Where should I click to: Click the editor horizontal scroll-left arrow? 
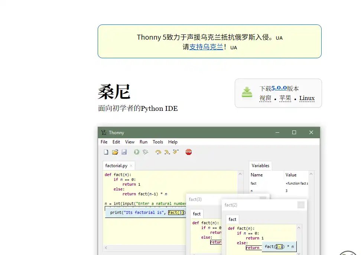pos(106,248)
